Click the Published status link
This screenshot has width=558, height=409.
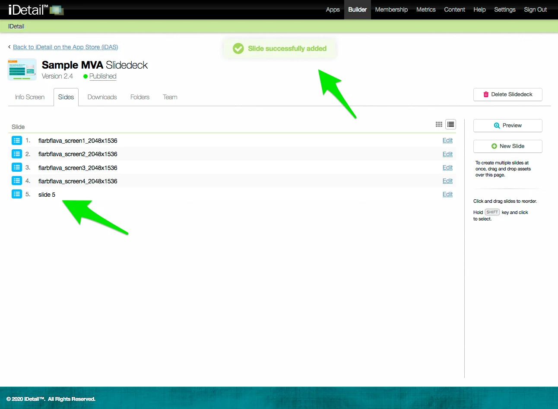103,76
